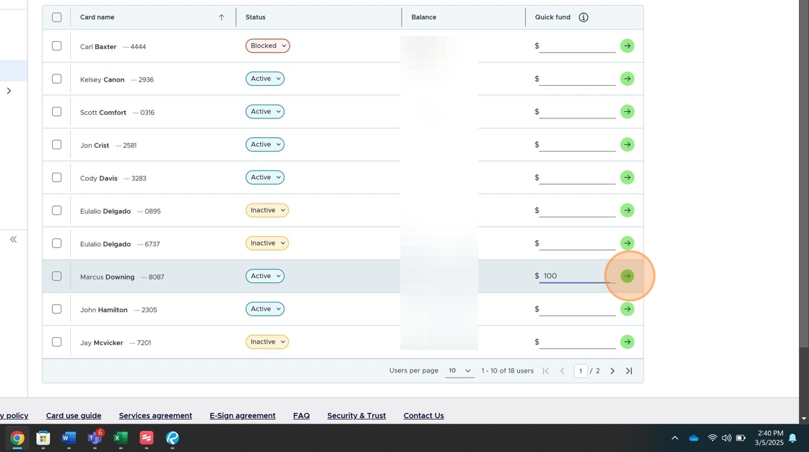This screenshot has width=809, height=452.
Task: Submit quick fund for Scott Comfort
Action: click(x=627, y=111)
